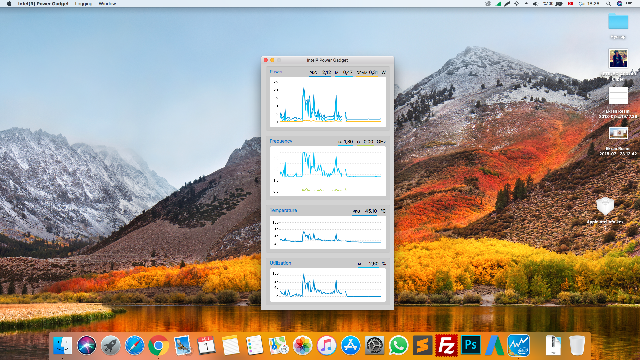The width and height of the screenshot is (640, 360).
Task: Launch FileZilla from the Dock
Action: tap(446, 346)
